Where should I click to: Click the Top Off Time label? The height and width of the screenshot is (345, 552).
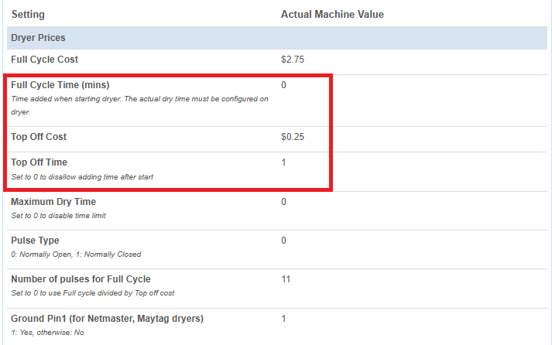click(39, 162)
